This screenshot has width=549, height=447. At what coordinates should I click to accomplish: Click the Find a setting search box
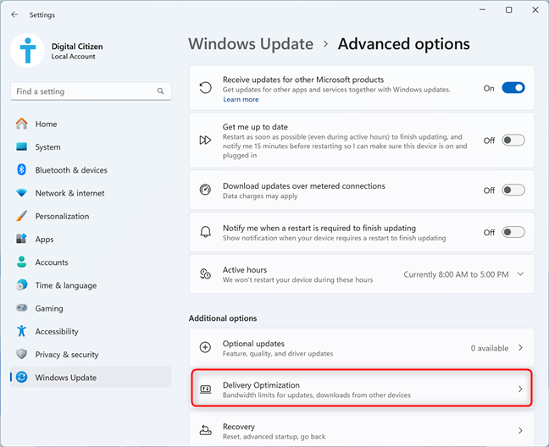click(x=91, y=91)
